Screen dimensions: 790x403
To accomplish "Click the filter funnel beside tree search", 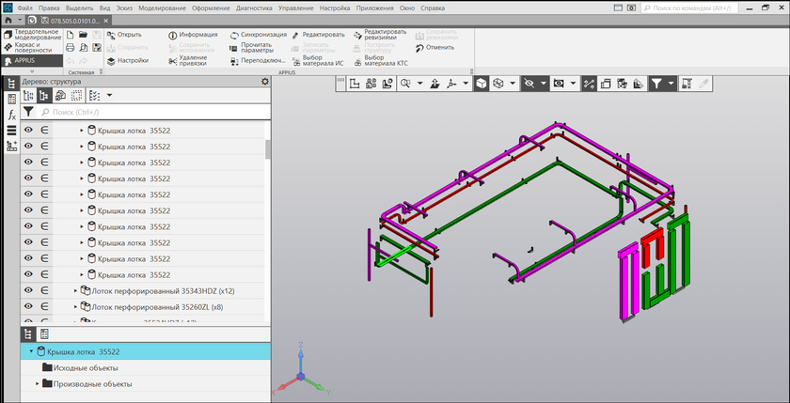I will 28,112.
